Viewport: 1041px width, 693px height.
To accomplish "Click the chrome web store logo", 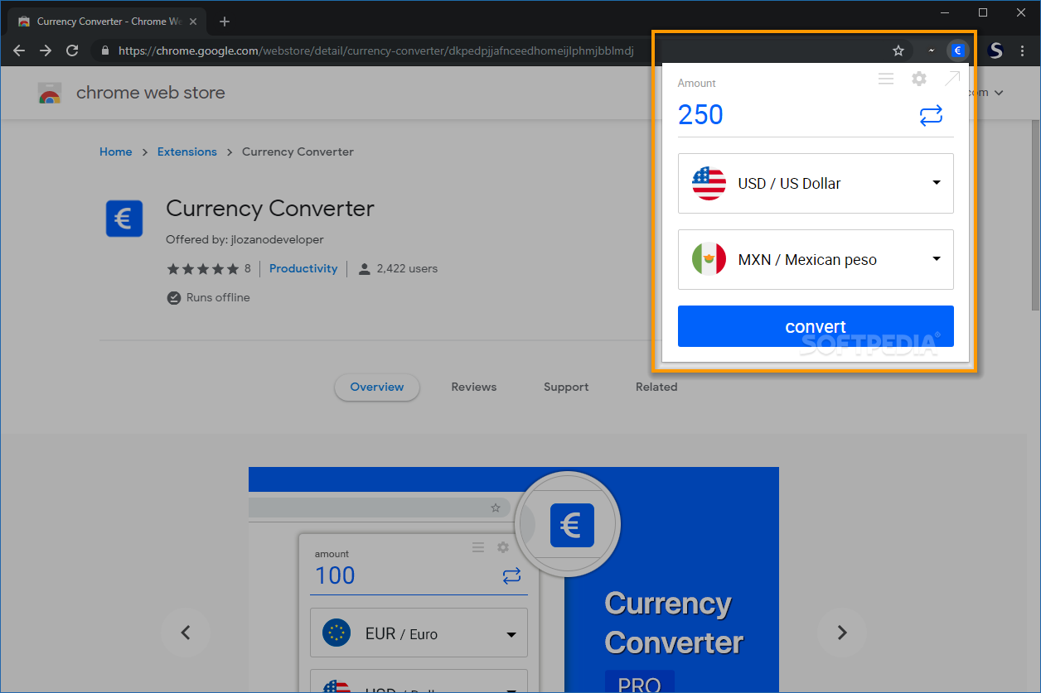I will point(50,93).
